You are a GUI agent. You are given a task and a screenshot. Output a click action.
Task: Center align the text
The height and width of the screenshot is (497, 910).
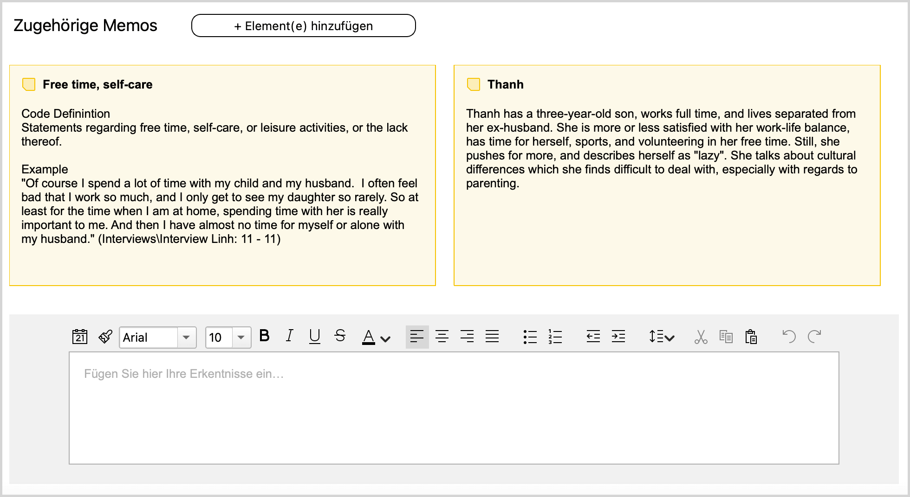click(x=442, y=337)
